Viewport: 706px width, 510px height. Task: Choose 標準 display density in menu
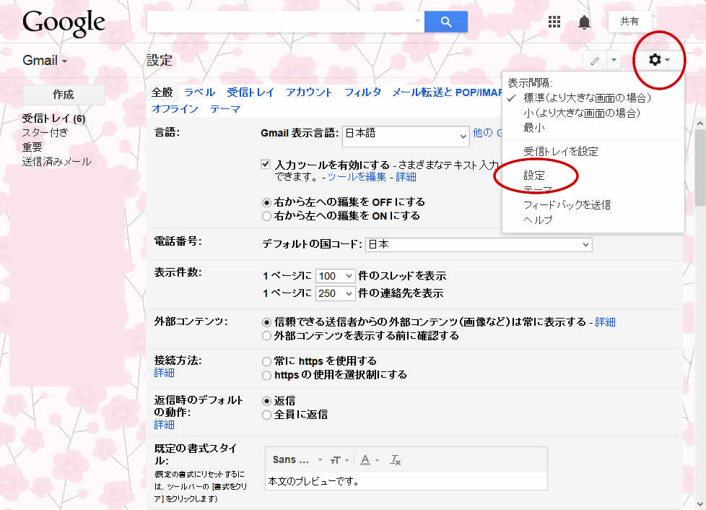(x=587, y=98)
